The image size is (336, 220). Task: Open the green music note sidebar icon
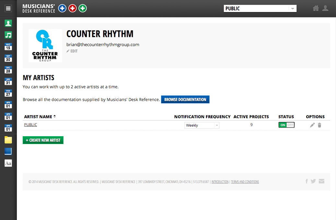(8, 35)
